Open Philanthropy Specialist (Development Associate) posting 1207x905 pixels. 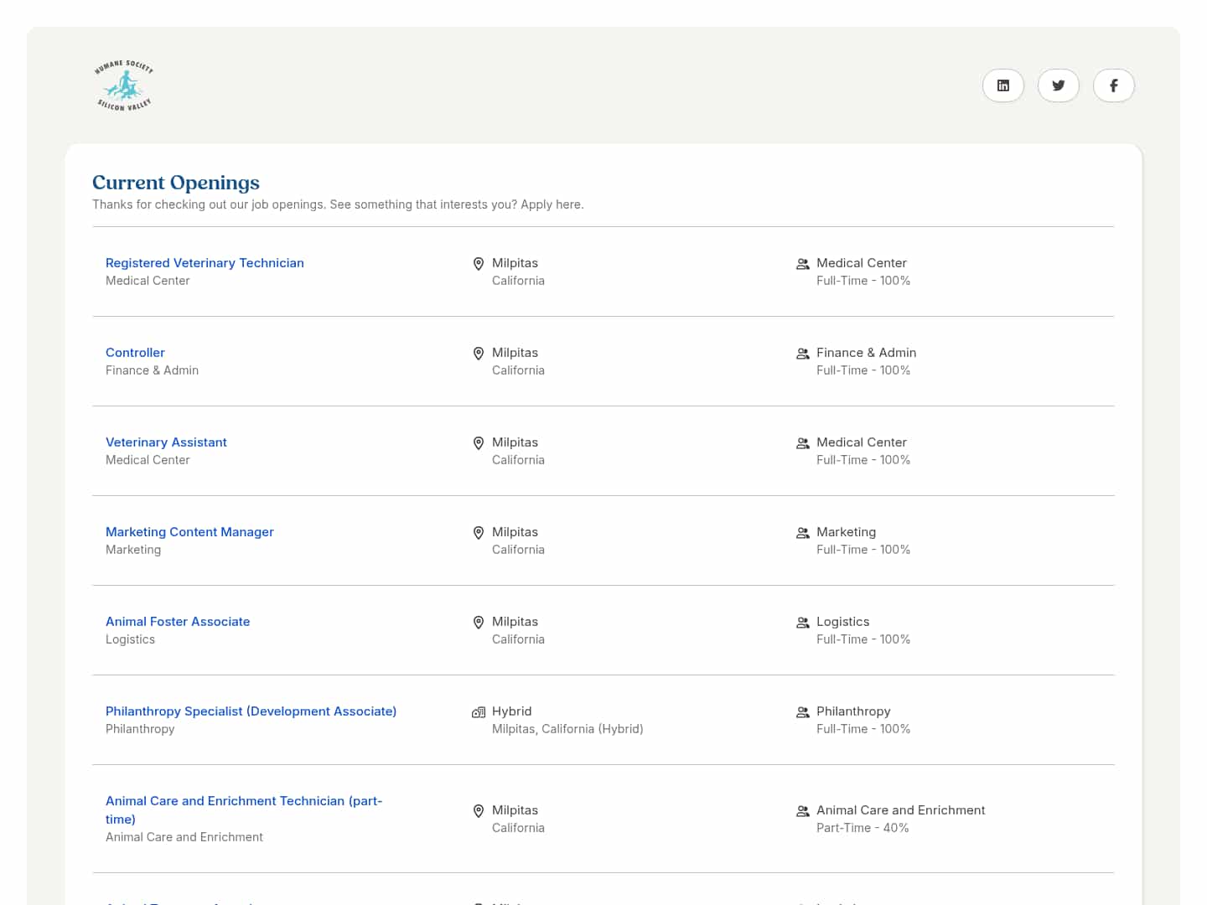pos(251,711)
